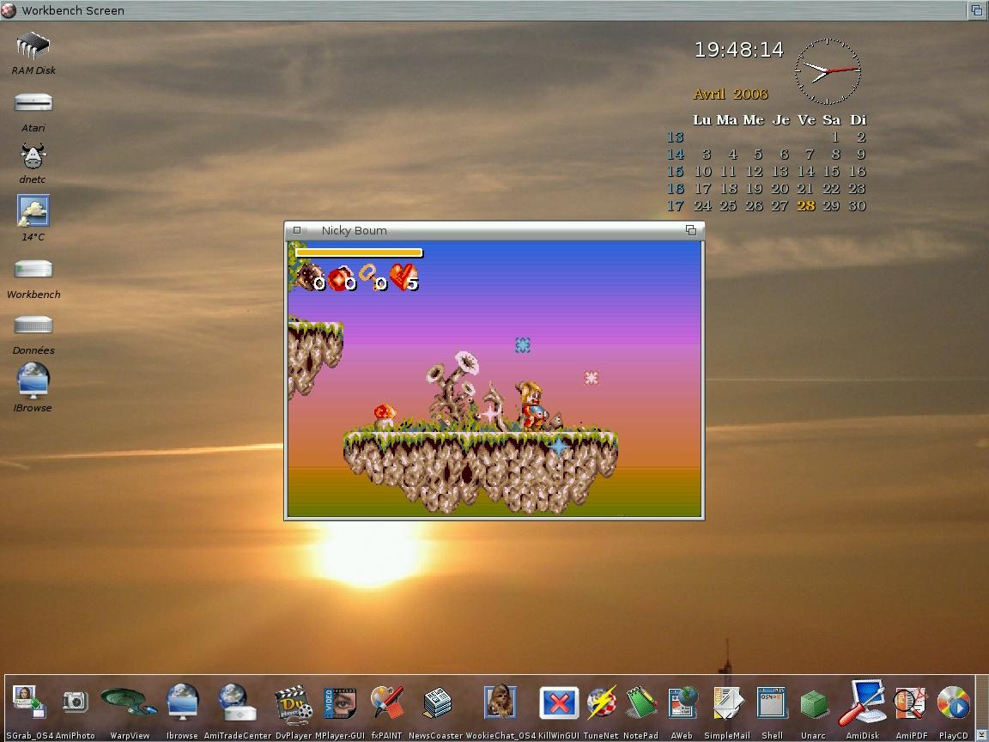Select day 12 in the calendar

click(x=754, y=171)
